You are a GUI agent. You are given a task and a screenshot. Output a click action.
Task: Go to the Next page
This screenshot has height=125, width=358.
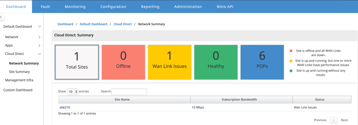(x=344, y=120)
